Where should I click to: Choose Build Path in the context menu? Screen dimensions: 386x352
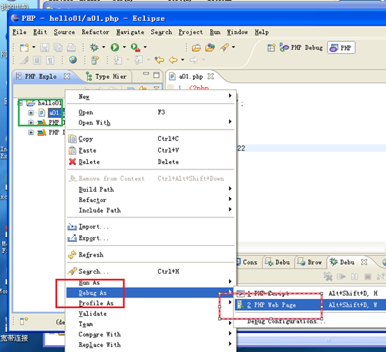click(x=150, y=189)
